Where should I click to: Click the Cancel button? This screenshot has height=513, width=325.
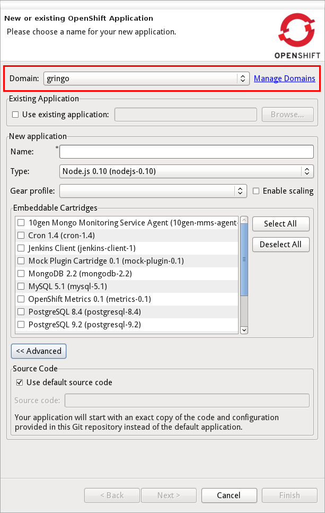[229, 495]
